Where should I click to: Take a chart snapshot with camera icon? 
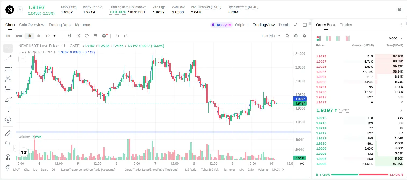[x=296, y=36]
